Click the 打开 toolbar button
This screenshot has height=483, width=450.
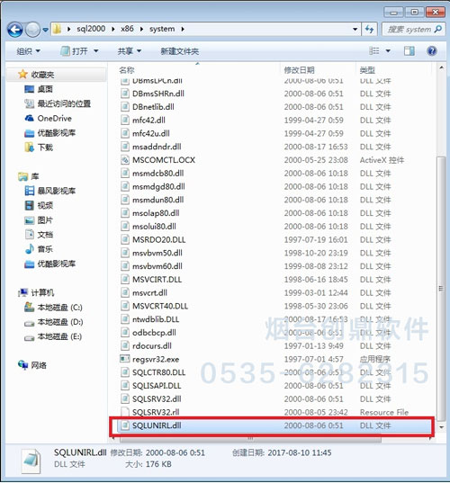tap(75, 51)
